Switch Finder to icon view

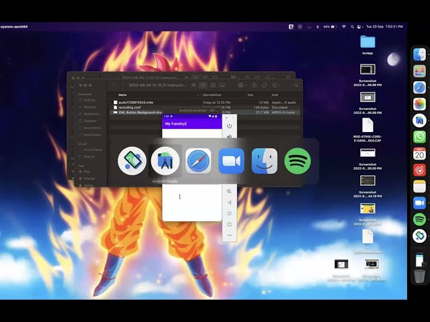193,85
